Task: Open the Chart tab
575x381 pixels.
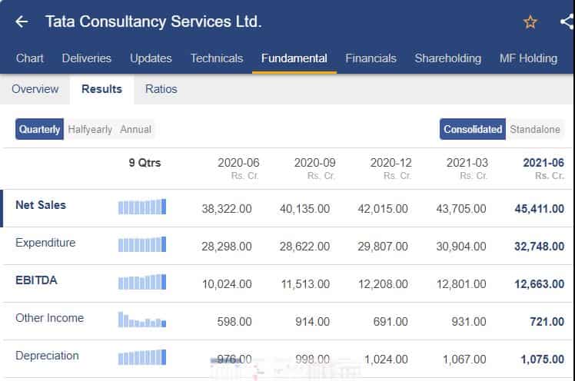Action: [x=30, y=58]
